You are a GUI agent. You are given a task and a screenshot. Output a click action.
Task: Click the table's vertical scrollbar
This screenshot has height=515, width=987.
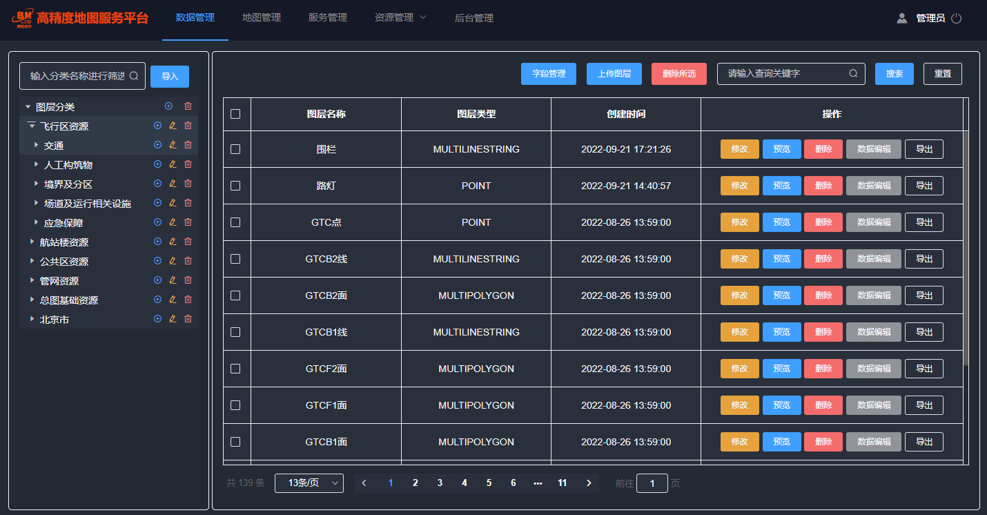pyautogui.click(x=966, y=242)
